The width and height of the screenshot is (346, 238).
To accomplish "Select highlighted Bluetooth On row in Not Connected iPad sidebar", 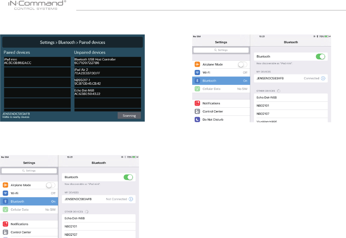I will (x=29, y=201).
